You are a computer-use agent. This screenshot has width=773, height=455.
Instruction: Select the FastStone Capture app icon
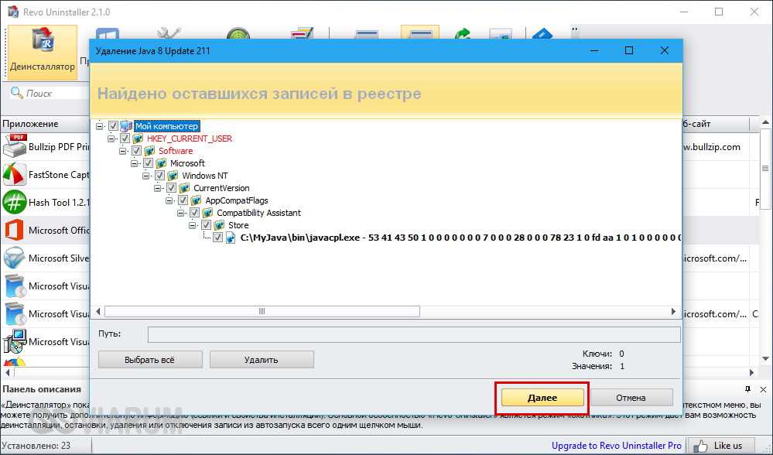pos(15,174)
